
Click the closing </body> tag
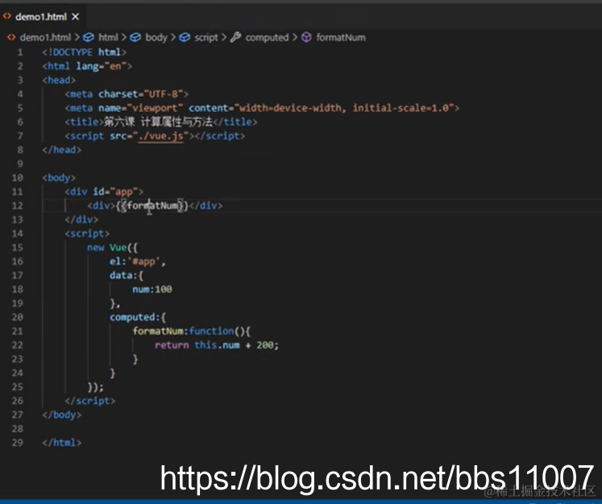[x=61, y=414]
